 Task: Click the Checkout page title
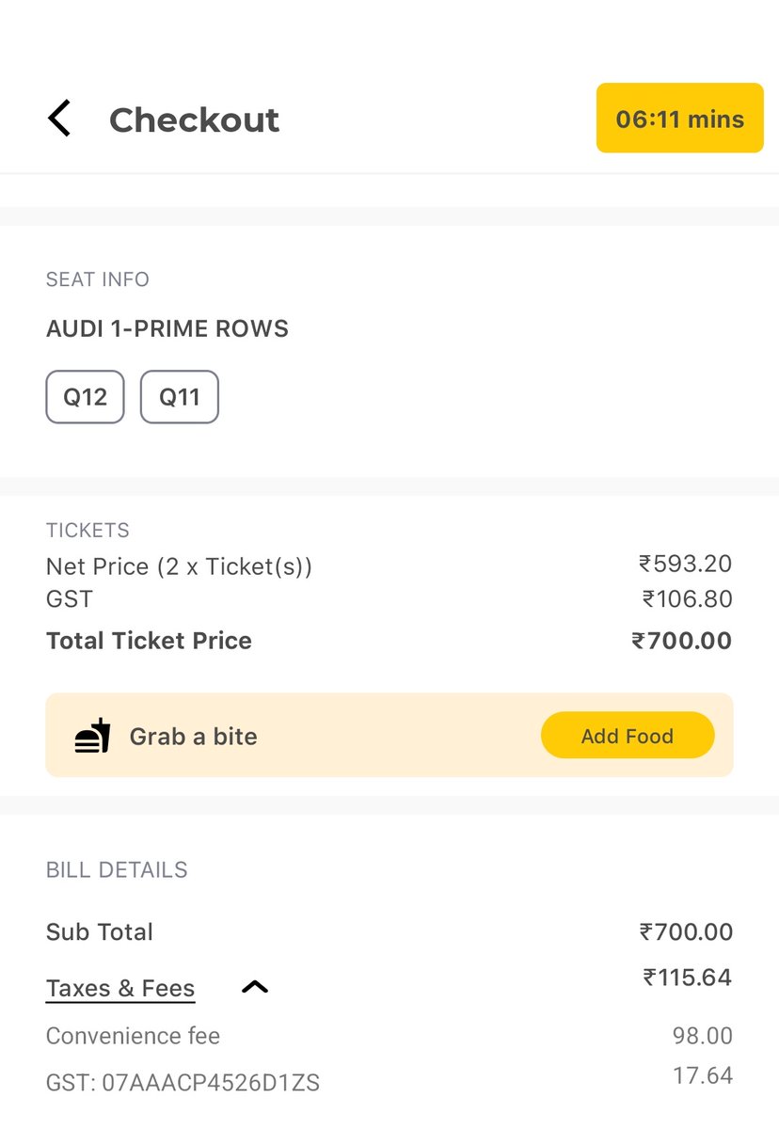click(x=194, y=120)
